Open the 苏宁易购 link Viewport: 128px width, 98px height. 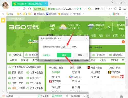[x=114, y=72]
